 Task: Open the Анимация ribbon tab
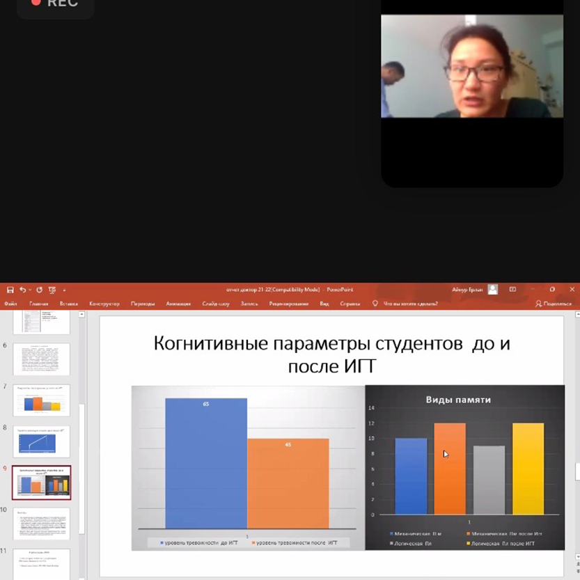coord(178,304)
